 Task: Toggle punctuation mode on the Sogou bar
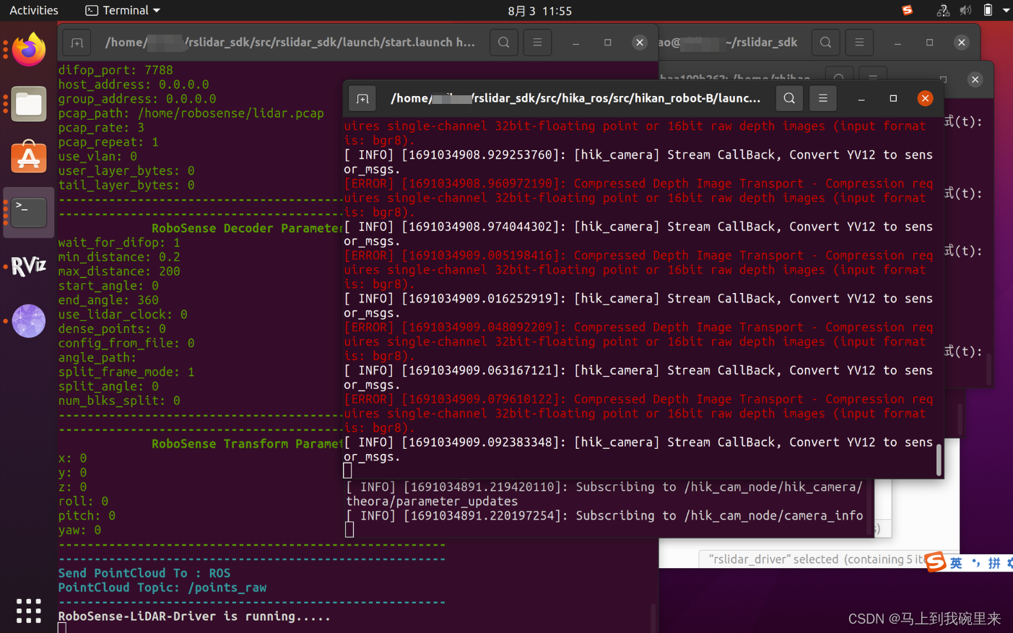975,563
